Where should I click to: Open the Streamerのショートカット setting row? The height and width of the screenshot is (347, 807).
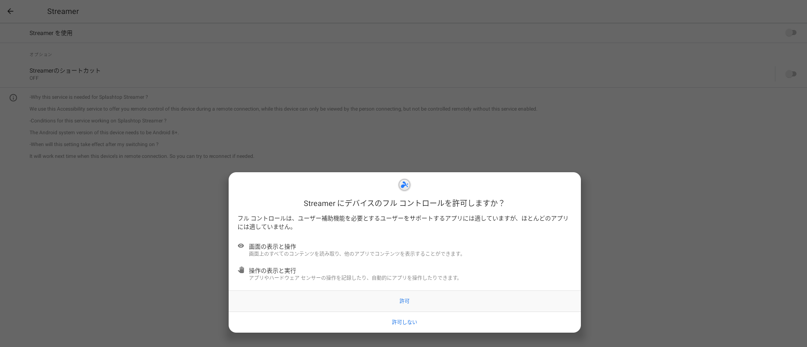(x=387, y=74)
